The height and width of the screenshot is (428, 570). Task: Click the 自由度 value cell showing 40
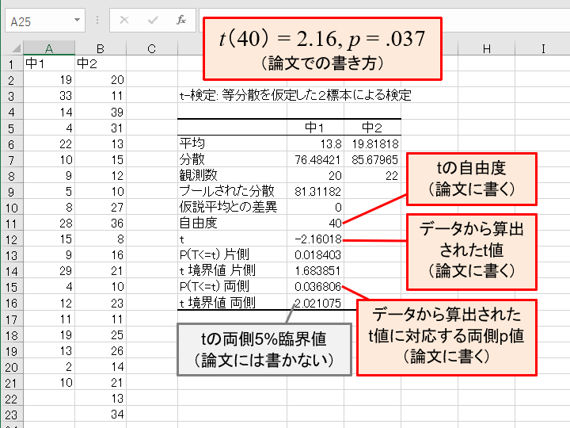point(315,224)
